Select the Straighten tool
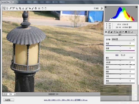 [x=23, y=8]
